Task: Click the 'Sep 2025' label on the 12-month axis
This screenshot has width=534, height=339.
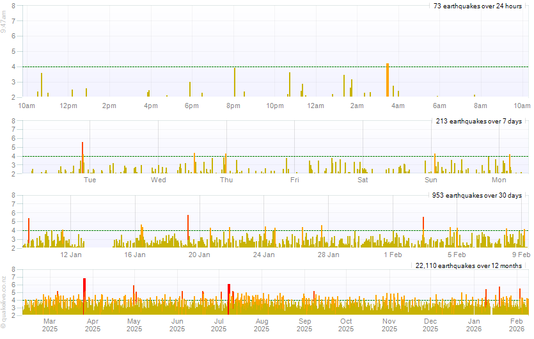Action: pos(304,325)
